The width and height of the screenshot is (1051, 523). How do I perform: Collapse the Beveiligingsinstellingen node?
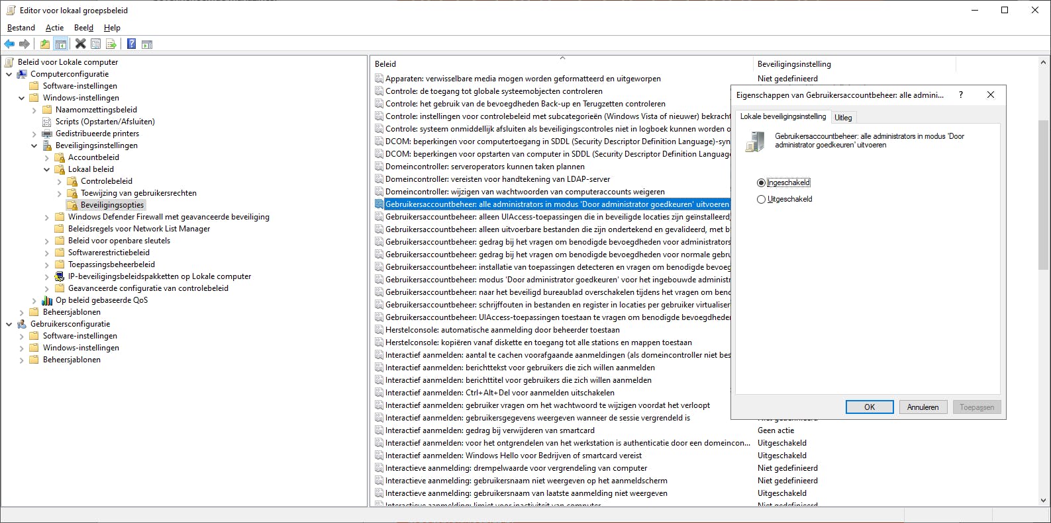tap(34, 145)
